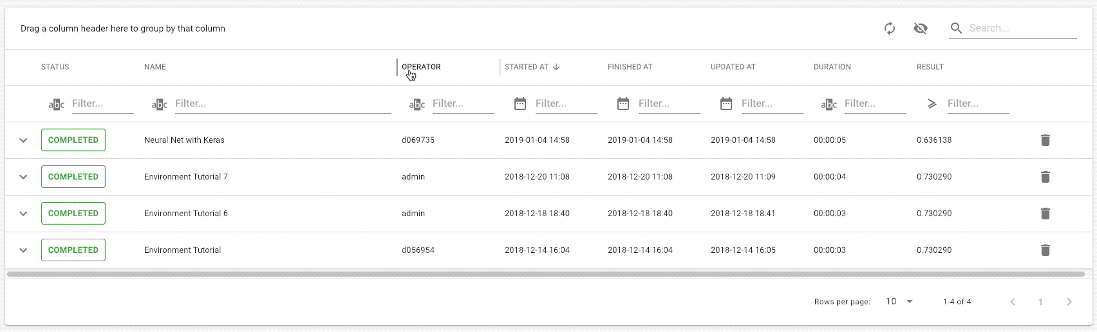1097x332 pixels.
Task: Click the Started At sorted column header
Action: 527,67
